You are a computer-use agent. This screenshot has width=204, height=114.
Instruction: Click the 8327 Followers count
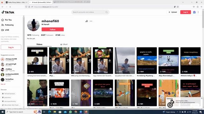point(47,35)
